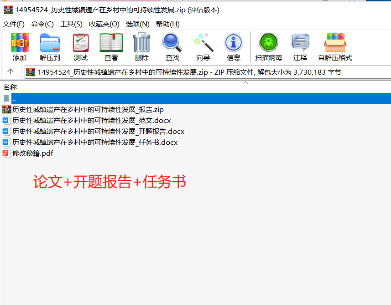Click the Word icon of 任务书.docx
Screen dimensions: 391x305
pos(6,142)
